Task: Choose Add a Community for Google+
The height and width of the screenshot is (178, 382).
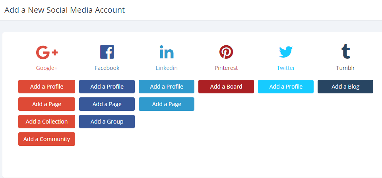Action: tap(47, 139)
